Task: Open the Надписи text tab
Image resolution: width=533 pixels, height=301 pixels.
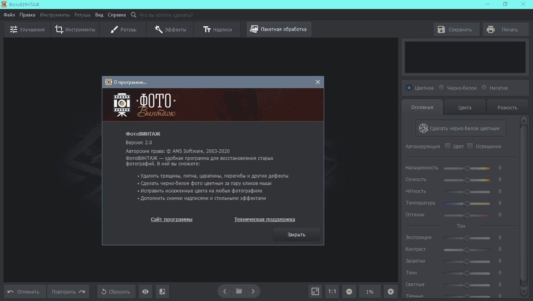Action: [x=217, y=29]
